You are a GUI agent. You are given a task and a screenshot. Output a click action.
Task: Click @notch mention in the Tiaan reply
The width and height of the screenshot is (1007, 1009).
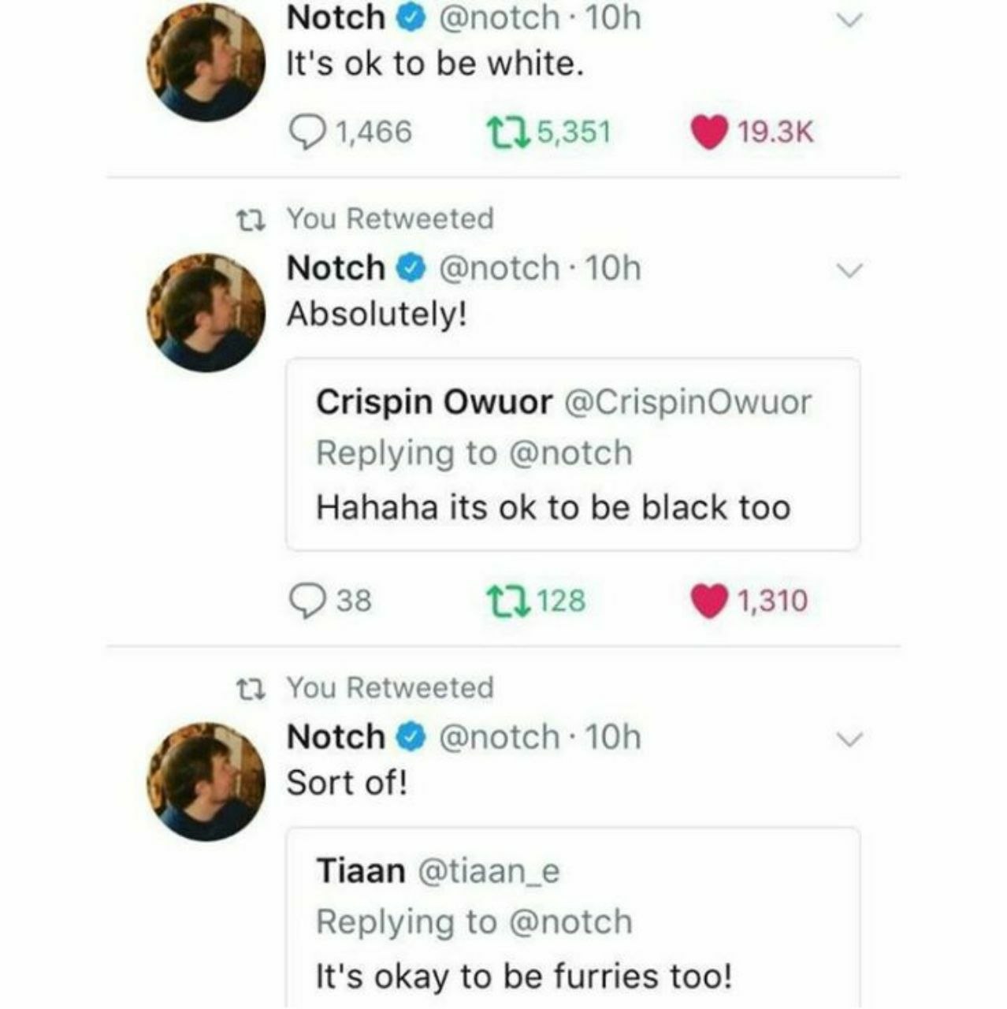tap(571, 922)
